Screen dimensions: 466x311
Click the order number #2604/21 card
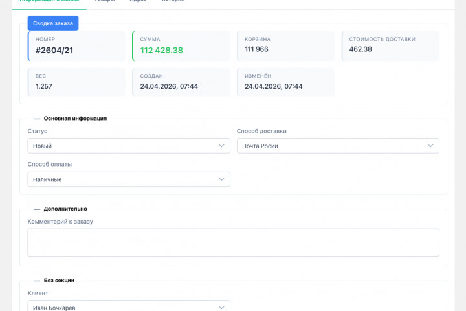(77, 46)
